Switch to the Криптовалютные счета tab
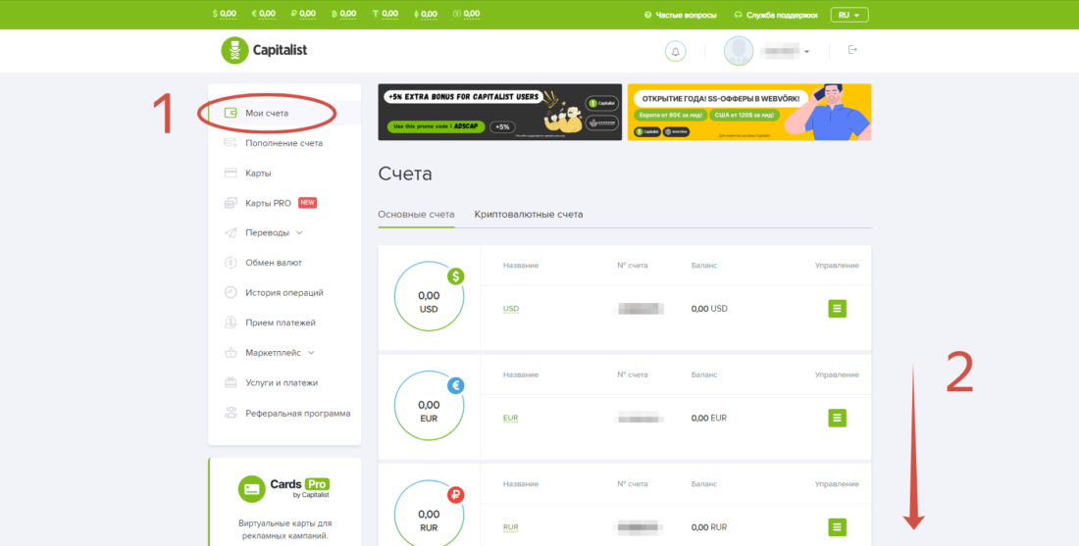This screenshot has width=1079, height=546. click(529, 215)
